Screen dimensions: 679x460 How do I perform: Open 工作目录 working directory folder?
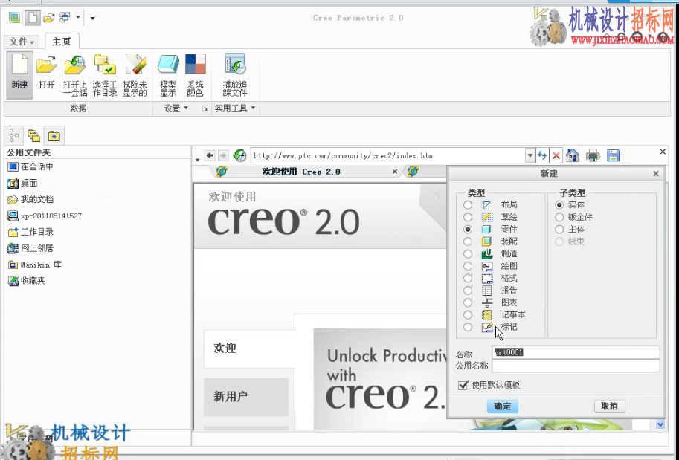tap(30, 232)
